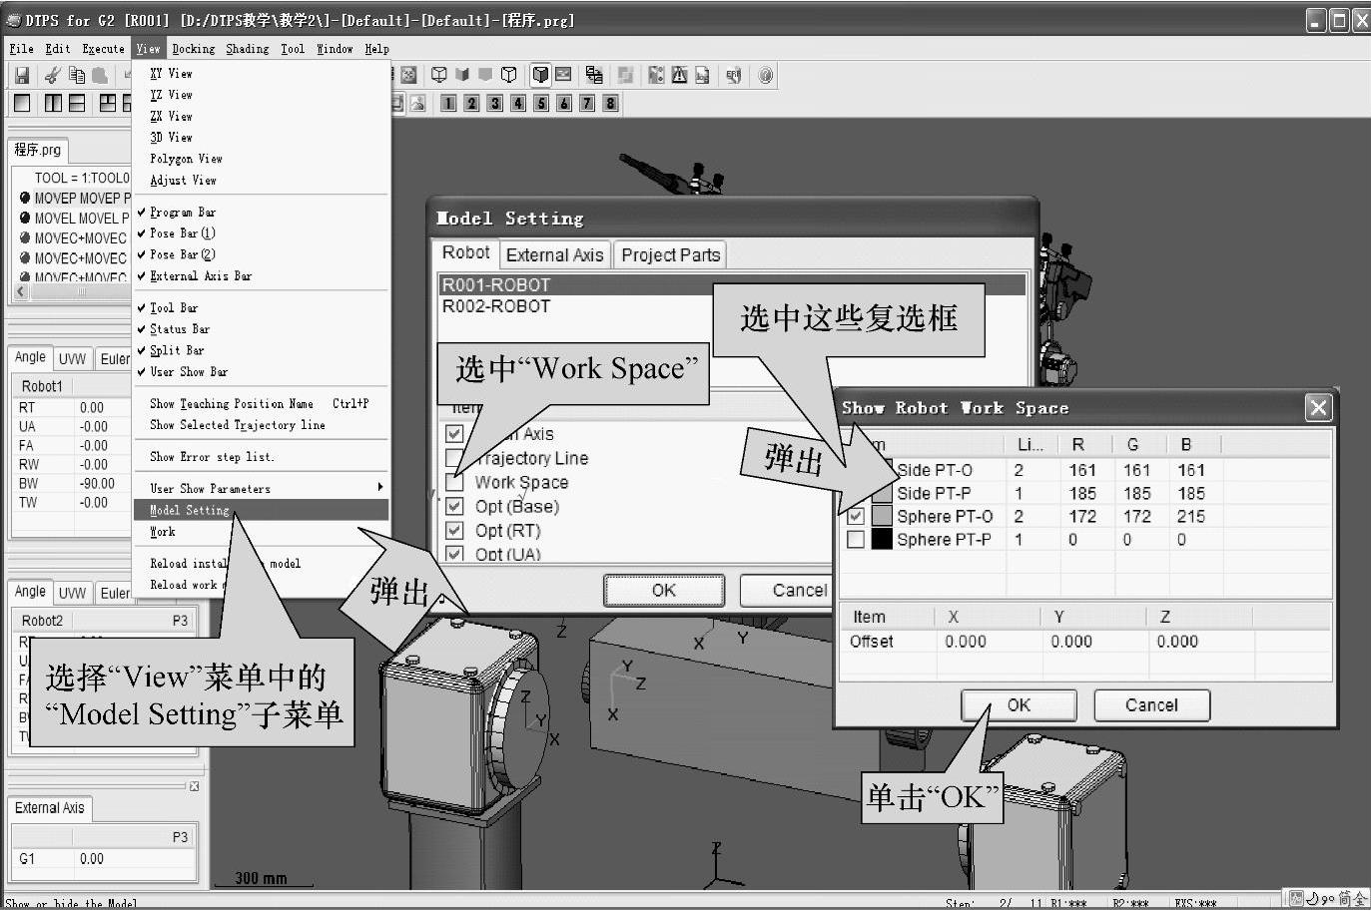Image resolution: width=1371 pixels, height=911 pixels.
Task: Open the Euler tab above Robot2
Action: [x=115, y=593]
